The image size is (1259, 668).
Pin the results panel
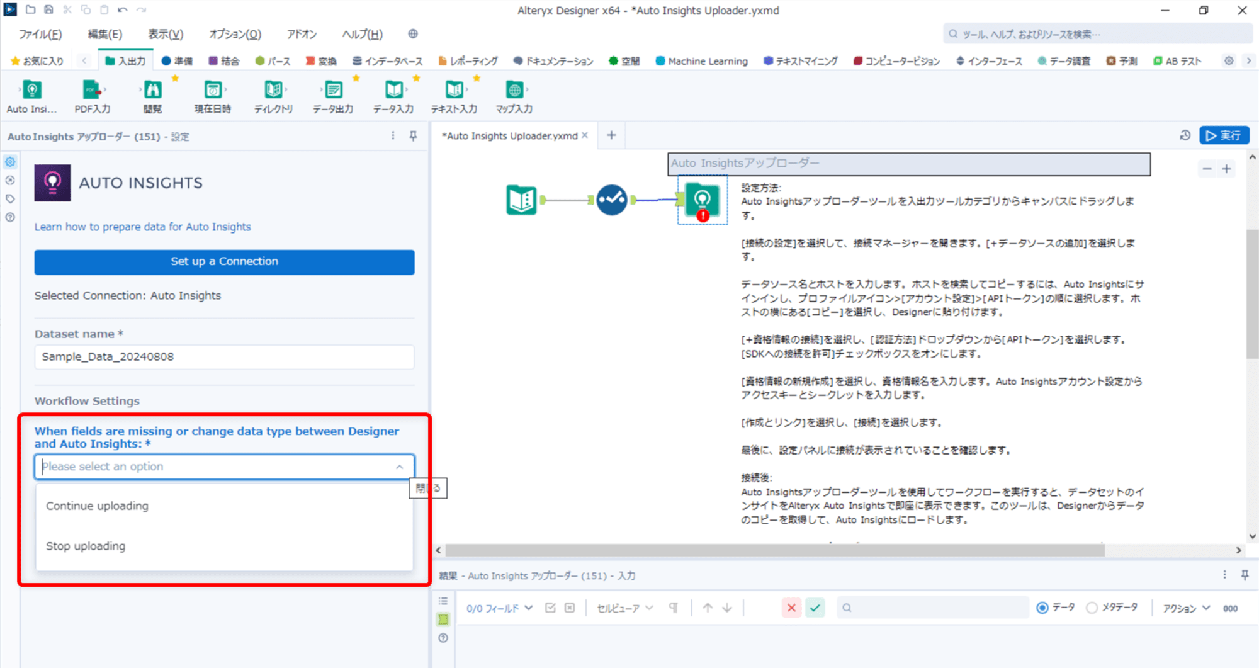(x=1245, y=575)
